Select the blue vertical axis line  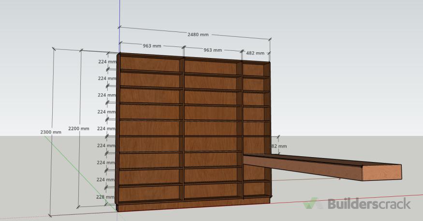tap(119, 19)
